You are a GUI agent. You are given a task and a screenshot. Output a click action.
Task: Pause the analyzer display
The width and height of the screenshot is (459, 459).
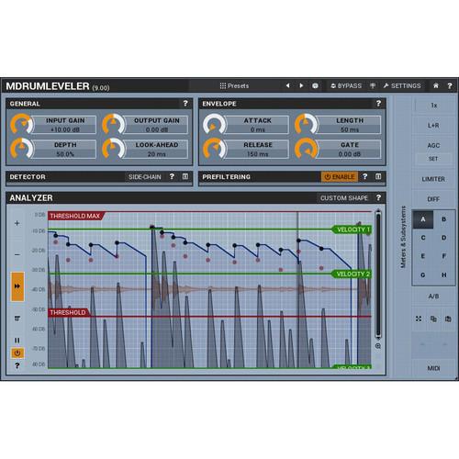point(17,341)
